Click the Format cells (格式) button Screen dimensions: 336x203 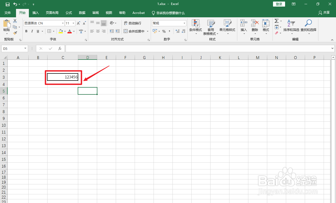coord(266,27)
